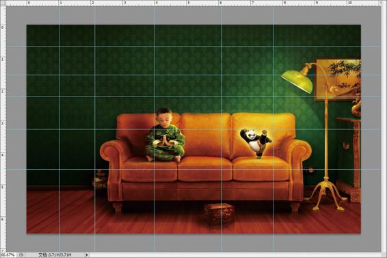The width and height of the screenshot is (387, 258).
Task: Click the green lamp shade
Action: click(x=297, y=81)
